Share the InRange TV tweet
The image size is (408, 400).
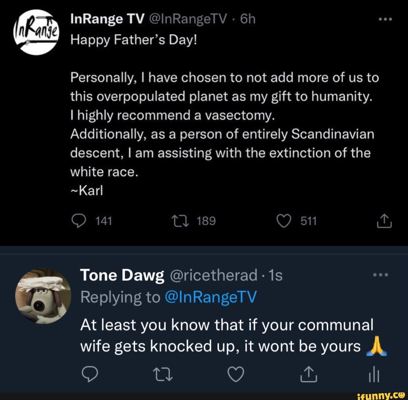point(384,221)
